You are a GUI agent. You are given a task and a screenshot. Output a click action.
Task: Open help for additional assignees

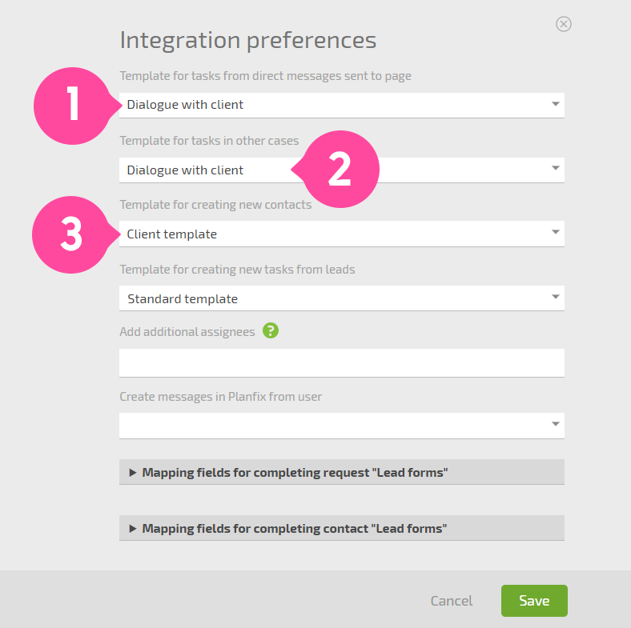(271, 331)
